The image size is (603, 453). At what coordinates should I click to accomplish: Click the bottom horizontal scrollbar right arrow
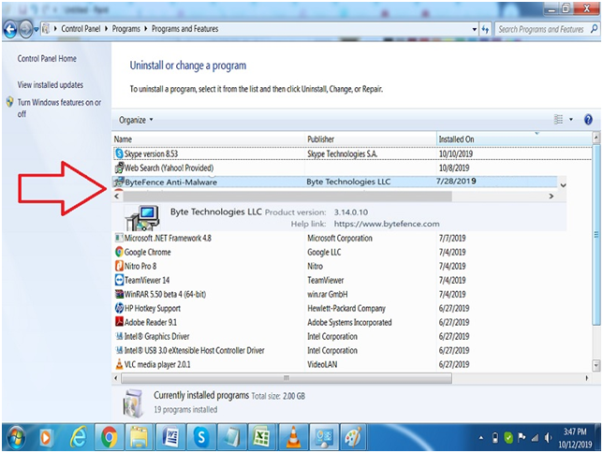point(586,378)
